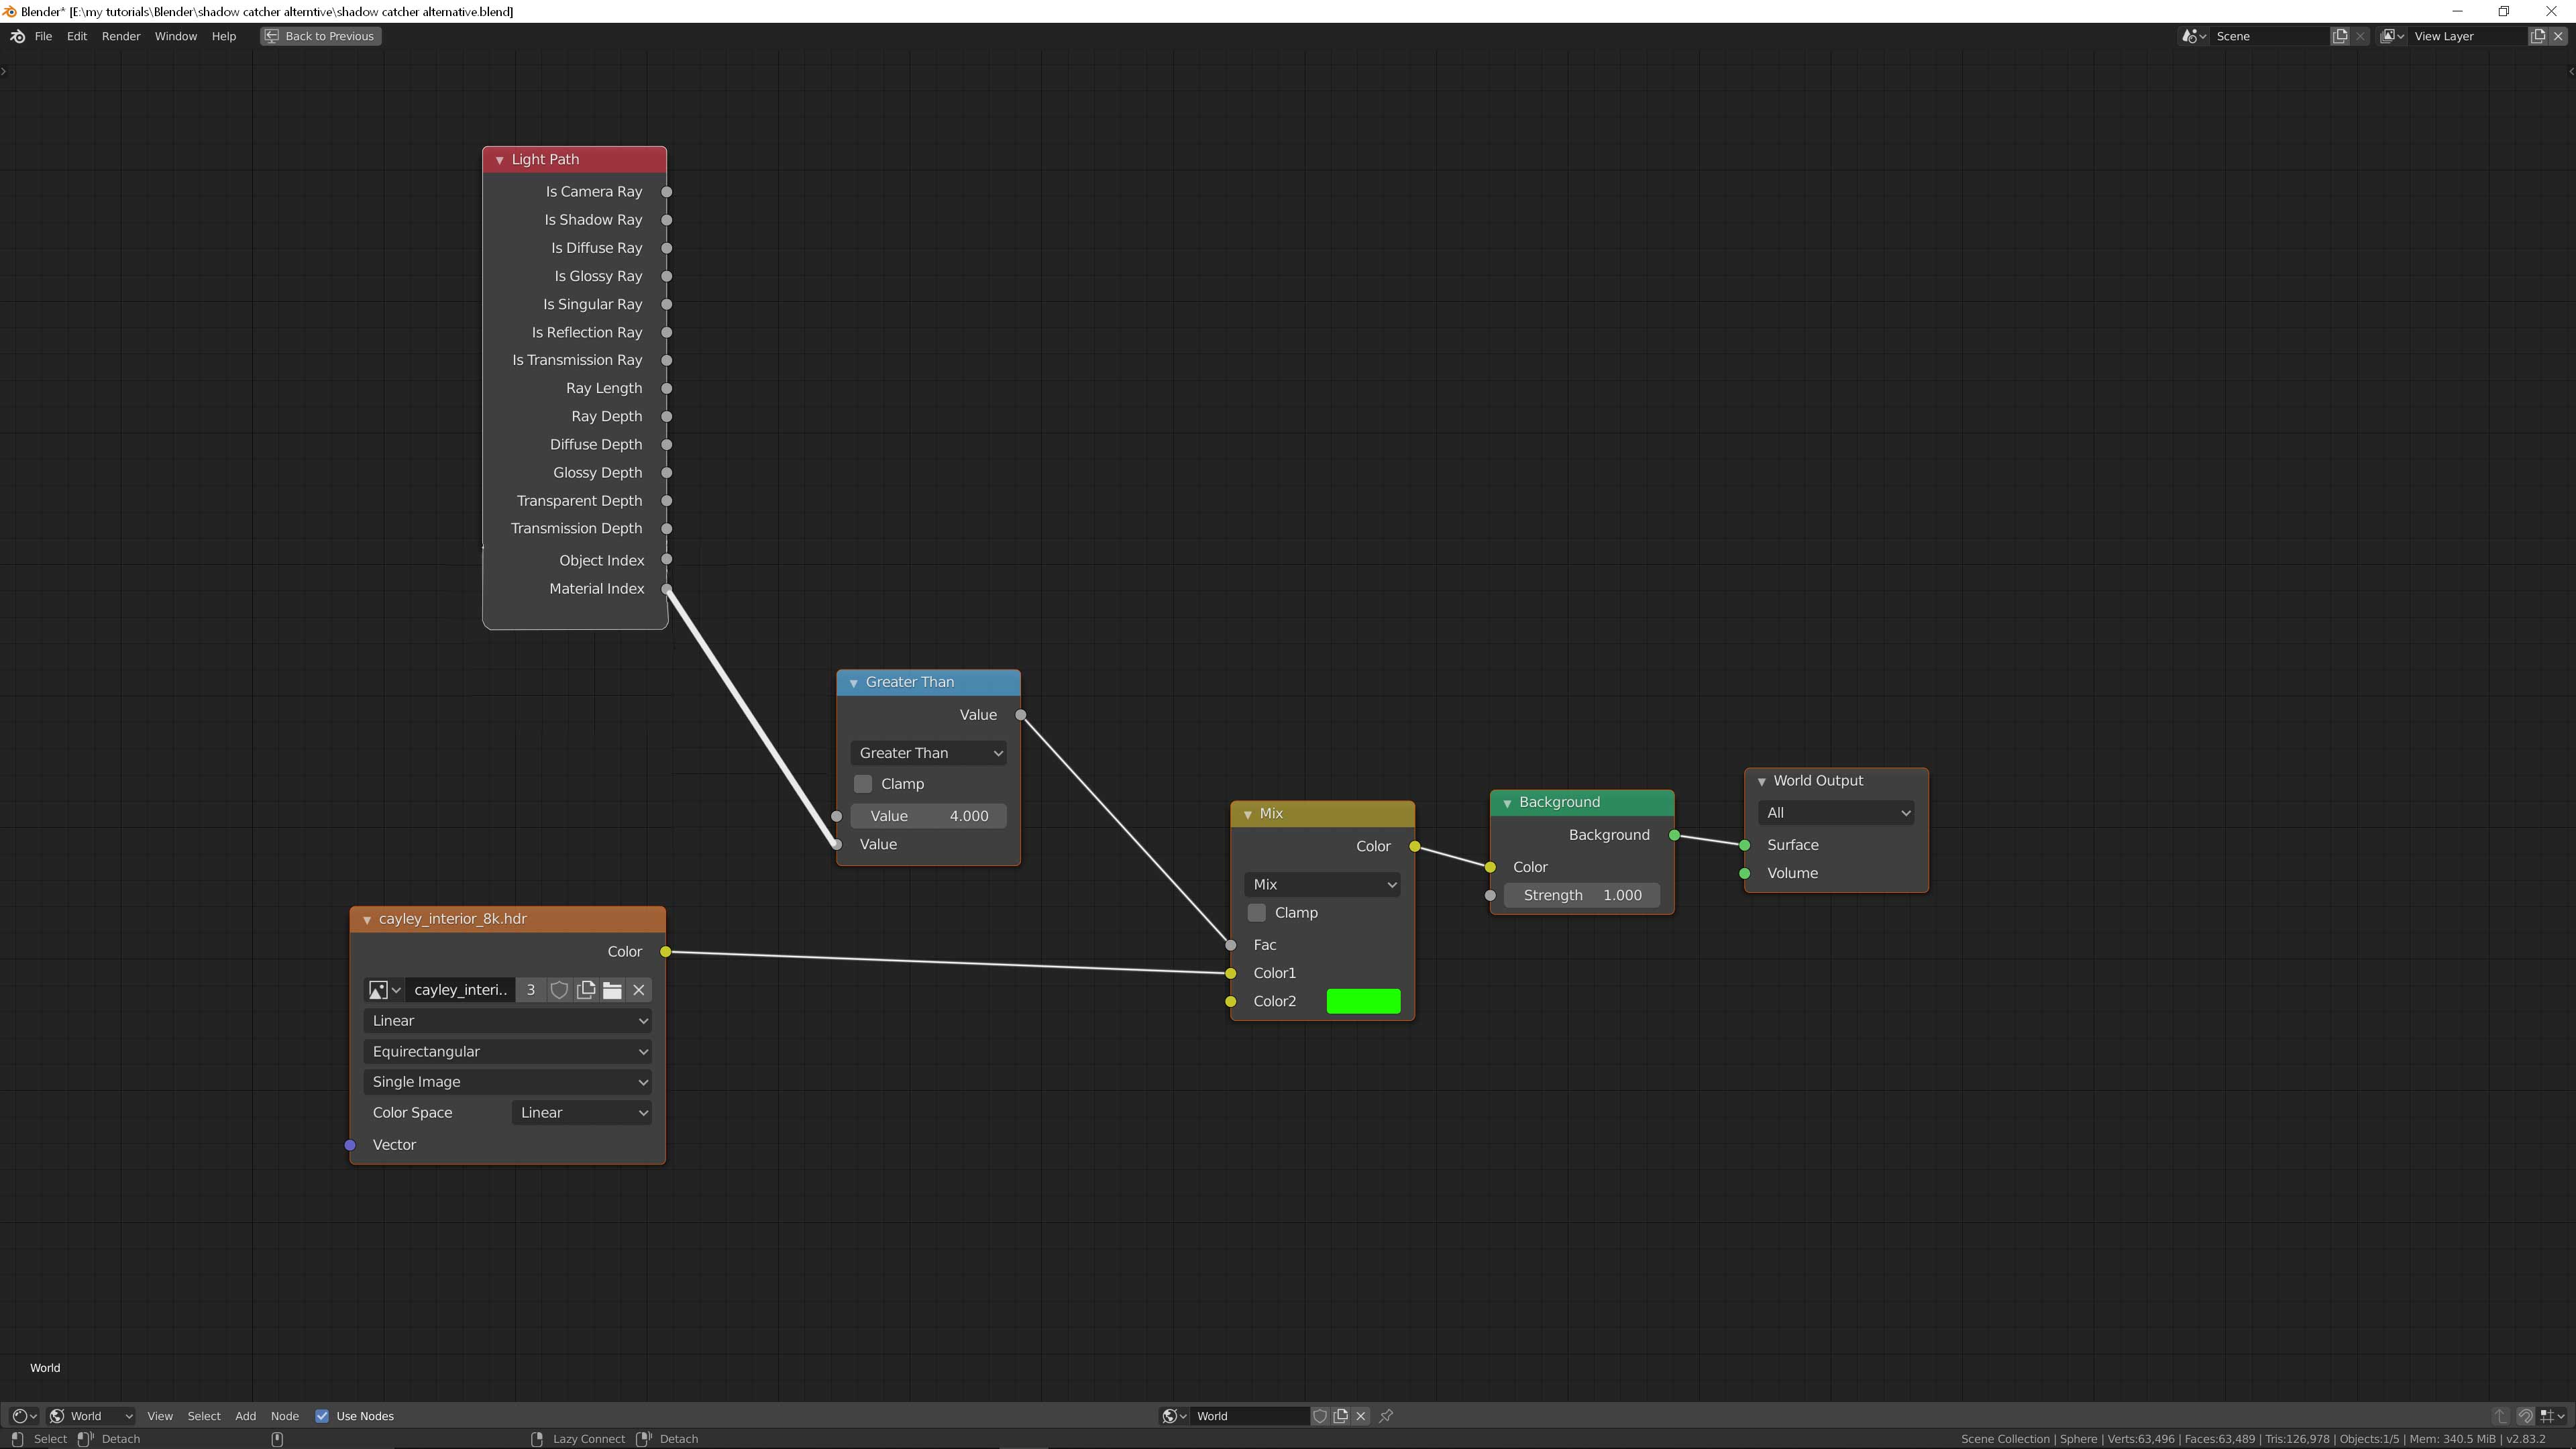2576x1449 pixels.
Task: Pin the node tree with pin icon
Action: pos(1387,1416)
